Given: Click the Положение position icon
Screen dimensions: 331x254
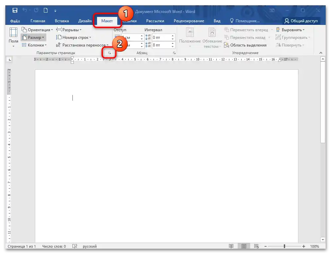Looking at the screenshot, I should [190, 38].
